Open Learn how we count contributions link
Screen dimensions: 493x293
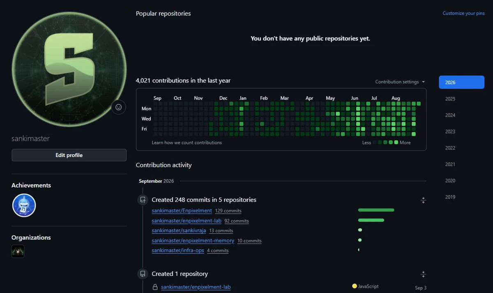point(187,143)
